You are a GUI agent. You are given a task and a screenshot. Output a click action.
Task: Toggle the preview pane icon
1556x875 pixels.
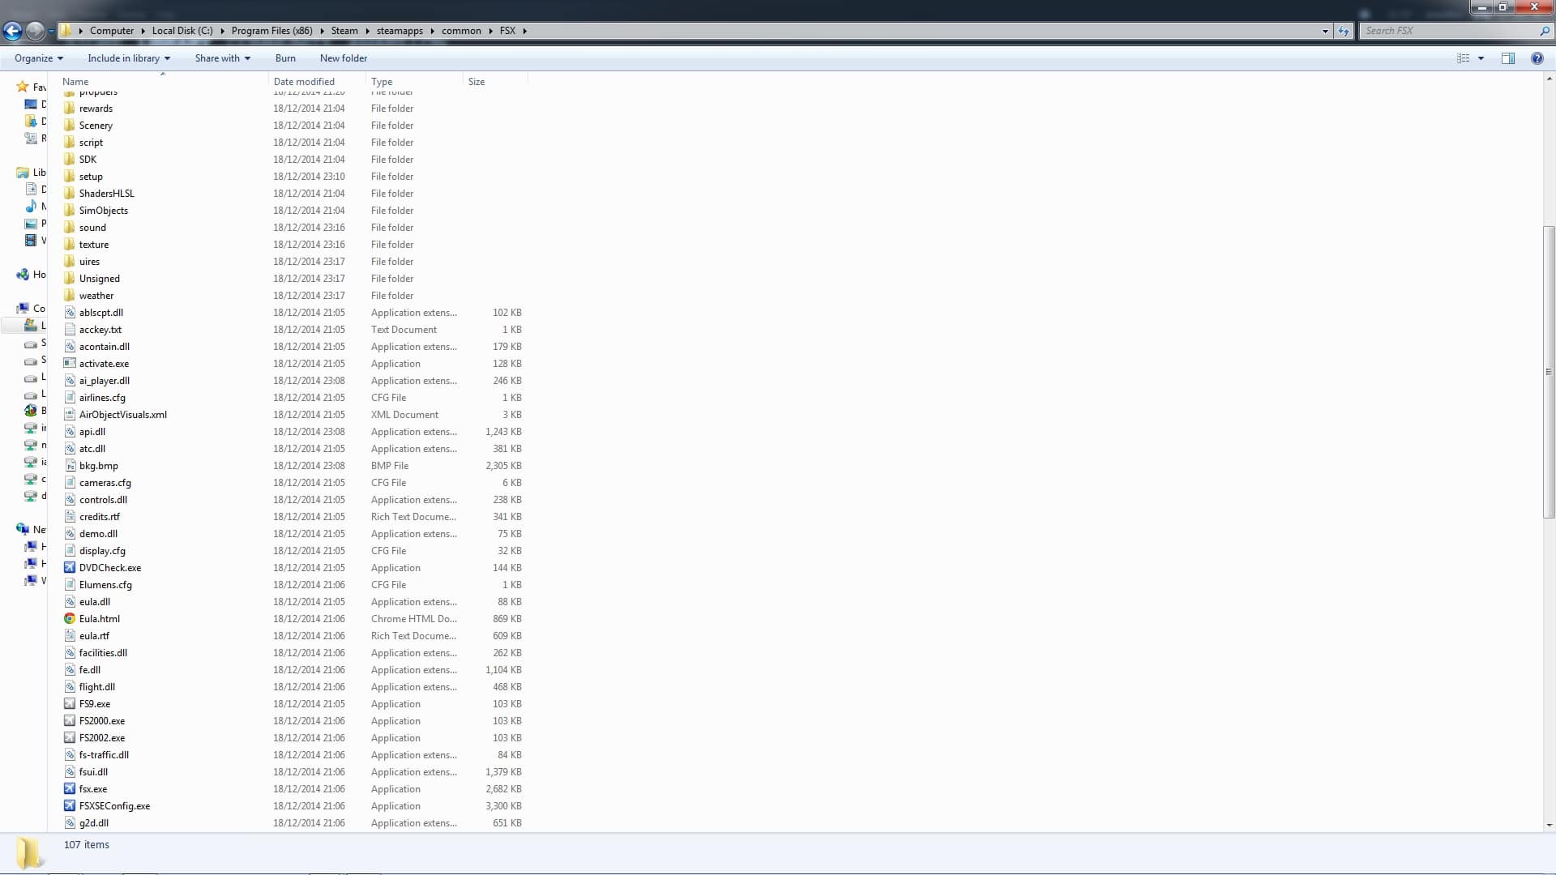[1507, 58]
